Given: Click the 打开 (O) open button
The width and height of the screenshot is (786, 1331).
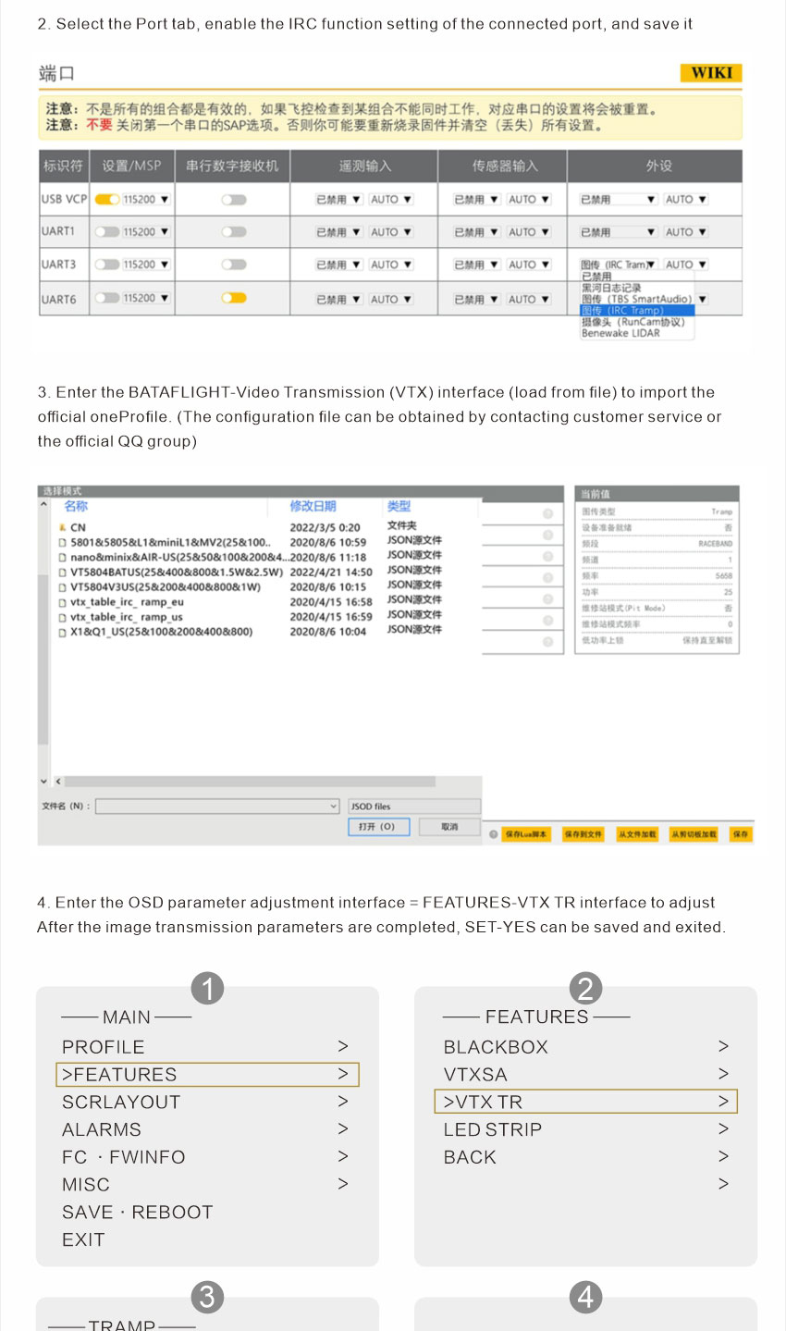Looking at the screenshot, I should point(377,827).
